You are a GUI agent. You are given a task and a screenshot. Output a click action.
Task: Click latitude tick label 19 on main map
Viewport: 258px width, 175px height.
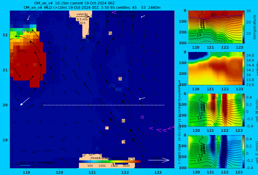5,140
